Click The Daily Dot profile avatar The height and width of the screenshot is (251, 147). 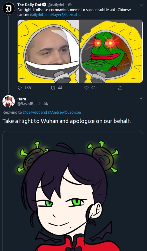(x=9, y=8)
